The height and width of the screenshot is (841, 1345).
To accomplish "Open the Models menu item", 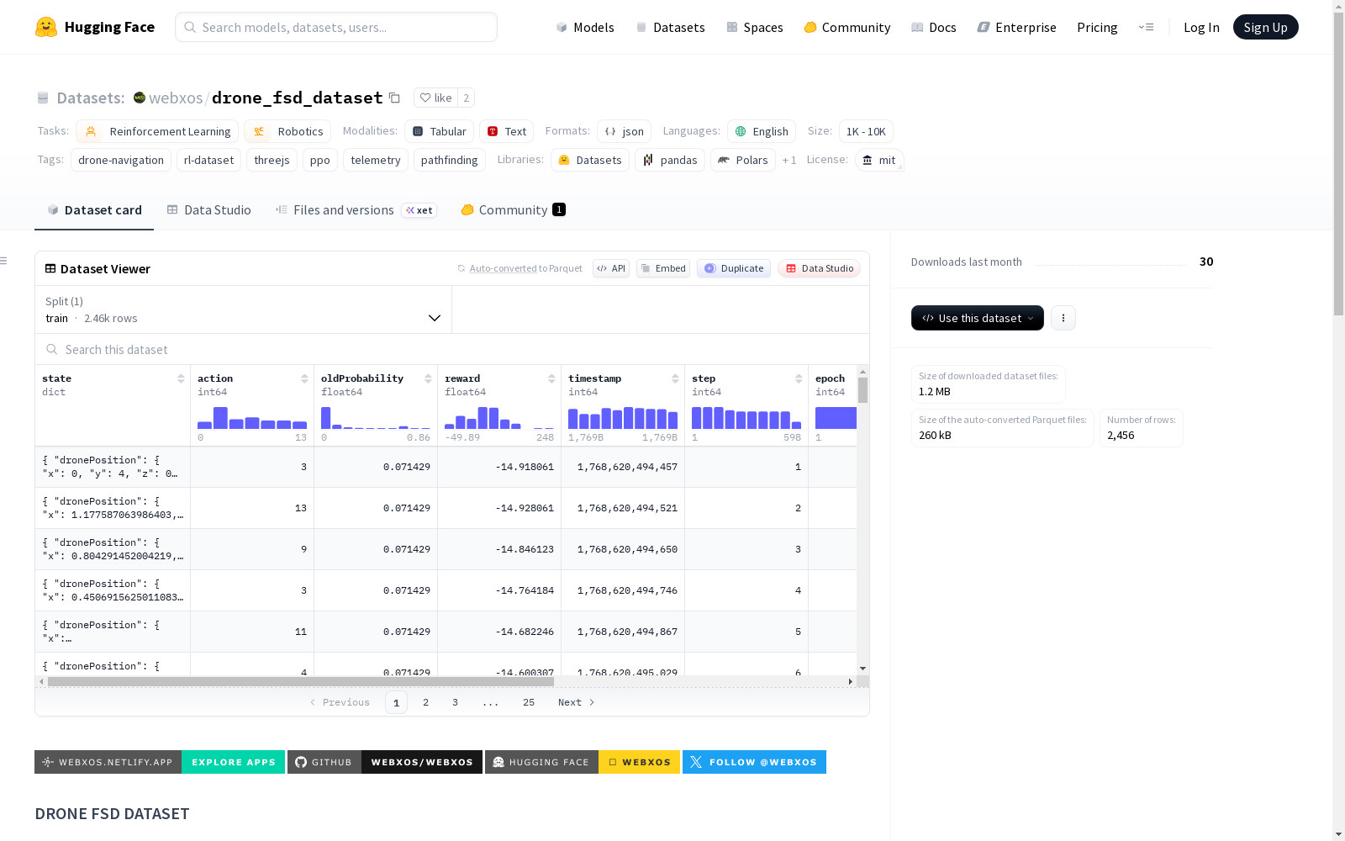I will pyautogui.click(x=585, y=27).
